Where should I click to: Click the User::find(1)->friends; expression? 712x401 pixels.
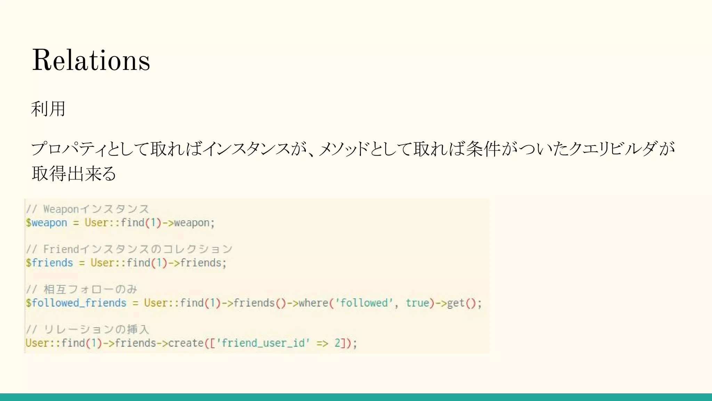pos(159,263)
